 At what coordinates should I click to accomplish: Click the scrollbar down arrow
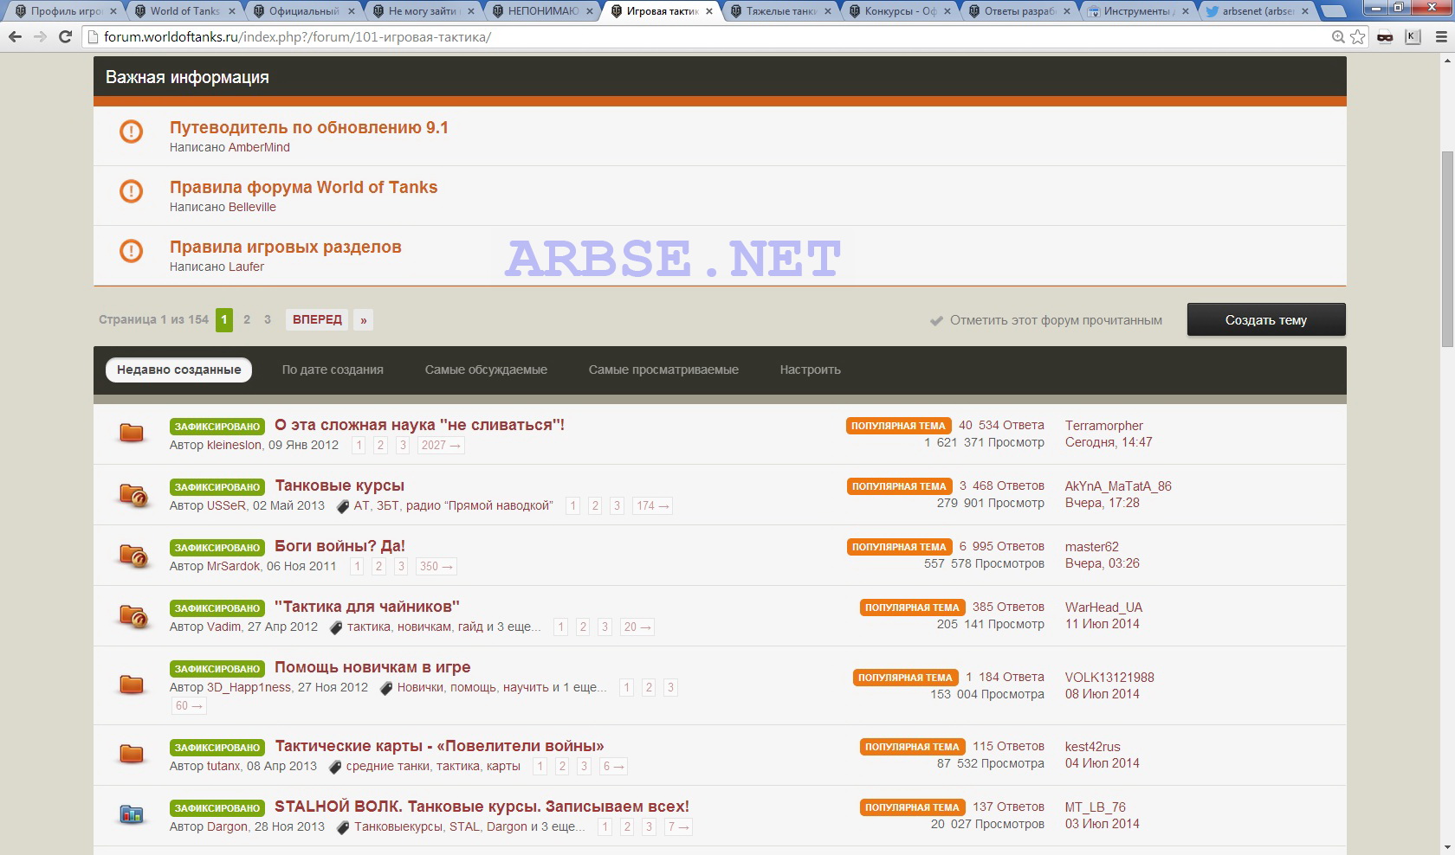1447,847
